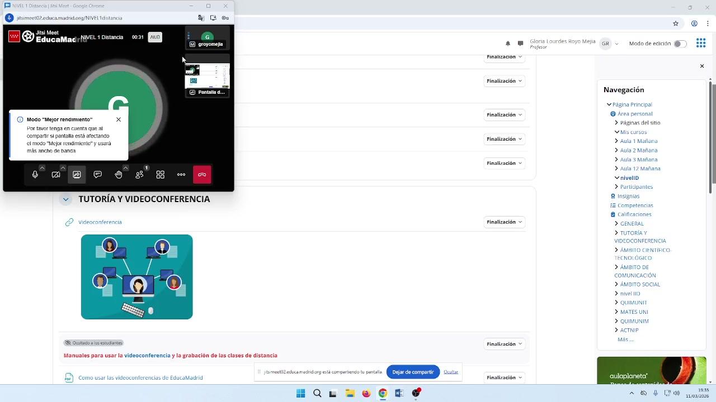Hang up the Jitsi call
The image size is (716, 402).
coord(202,175)
